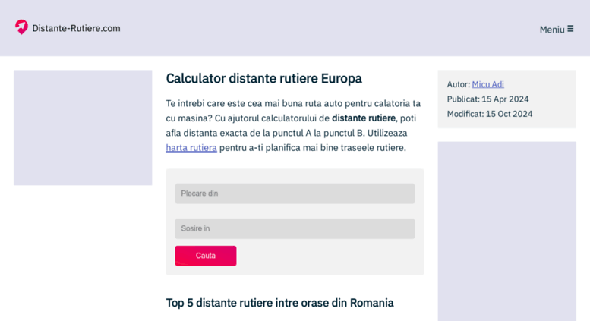Focus the "Plecare din" departure field
This screenshot has width=590, height=321.
[295, 194]
